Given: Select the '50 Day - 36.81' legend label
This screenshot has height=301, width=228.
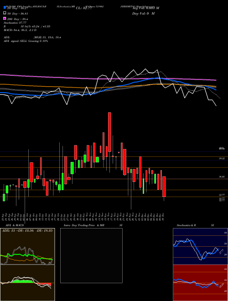Looking at the screenshot, I should (x=18, y=14).
